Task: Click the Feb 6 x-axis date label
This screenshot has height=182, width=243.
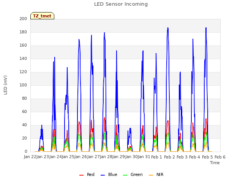Action: tap(220, 157)
